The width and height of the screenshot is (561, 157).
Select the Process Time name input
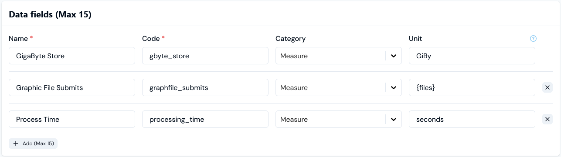[72, 119]
